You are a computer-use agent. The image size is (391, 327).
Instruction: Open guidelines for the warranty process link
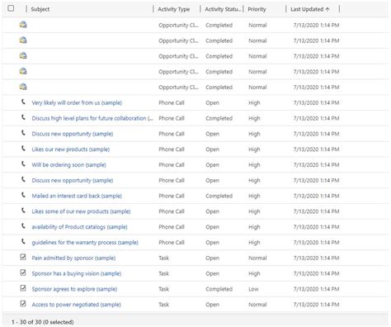tap(85, 243)
